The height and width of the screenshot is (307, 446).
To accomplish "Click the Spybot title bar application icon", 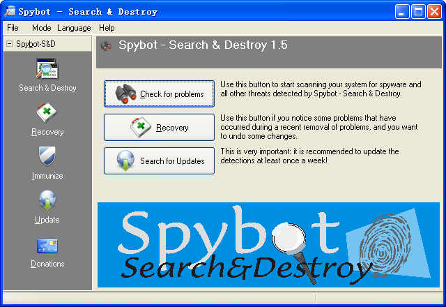I will point(10,11).
